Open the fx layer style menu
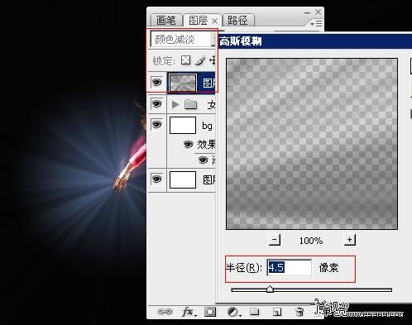 pyautogui.click(x=189, y=312)
